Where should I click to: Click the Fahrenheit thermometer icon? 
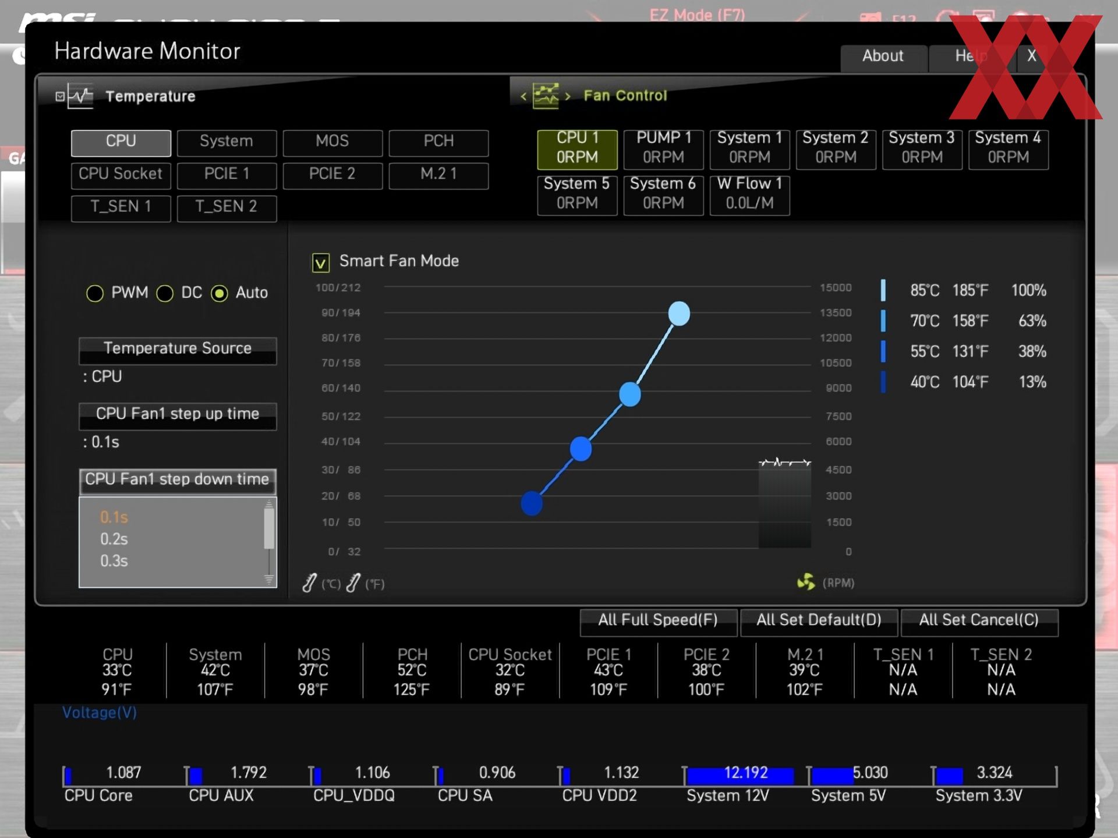353,583
